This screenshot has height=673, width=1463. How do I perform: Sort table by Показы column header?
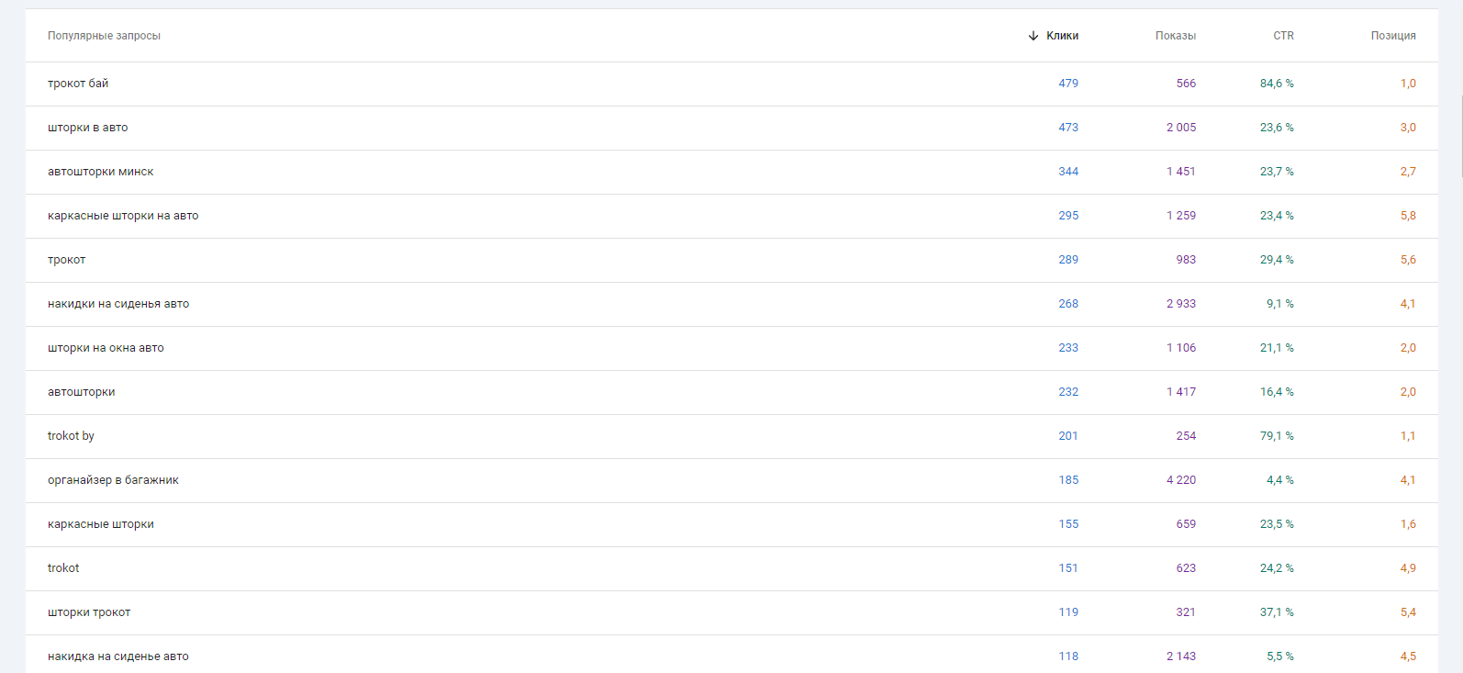point(1175,36)
